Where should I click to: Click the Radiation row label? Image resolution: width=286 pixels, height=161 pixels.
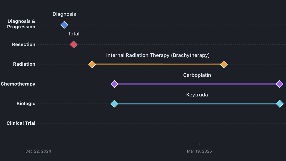pos(24,64)
